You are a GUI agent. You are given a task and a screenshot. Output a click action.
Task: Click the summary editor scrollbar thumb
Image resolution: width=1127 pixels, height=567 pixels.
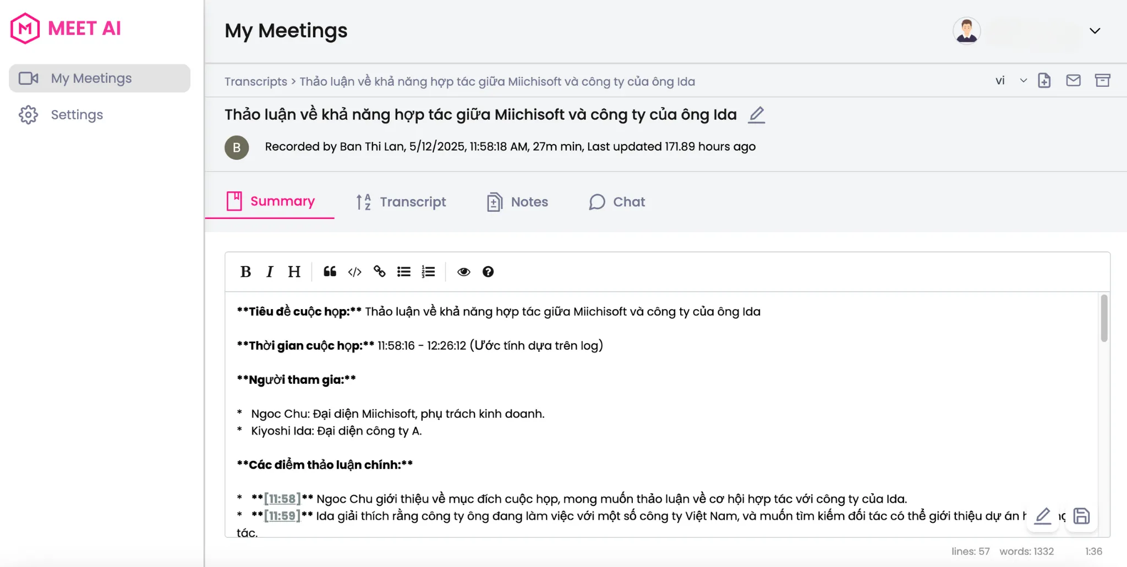tap(1104, 318)
